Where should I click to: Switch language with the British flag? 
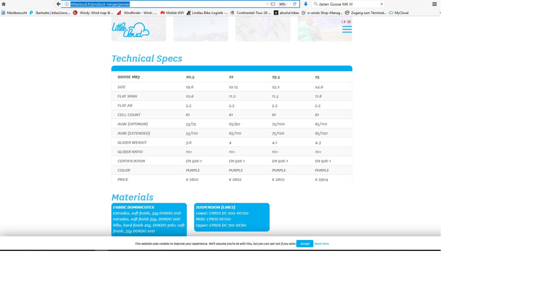(349, 22)
